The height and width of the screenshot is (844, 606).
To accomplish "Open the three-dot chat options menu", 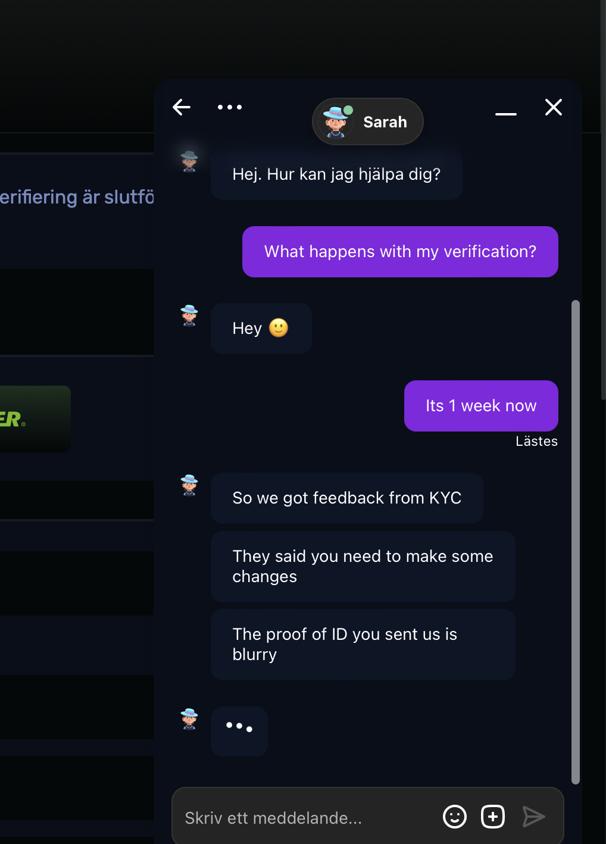I will pos(230,107).
